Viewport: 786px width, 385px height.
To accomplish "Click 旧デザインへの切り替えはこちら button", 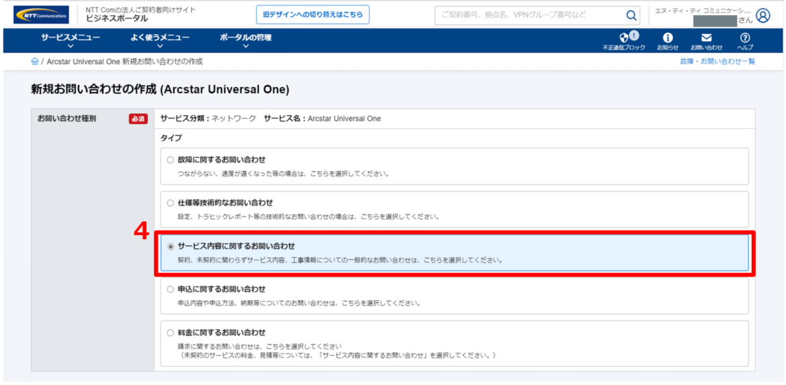I will 312,14.
